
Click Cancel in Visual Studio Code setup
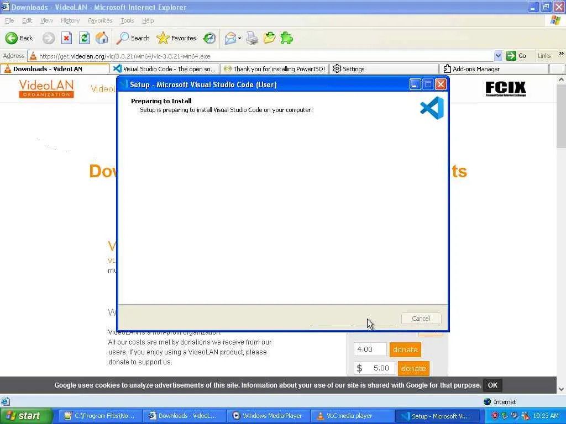[421, 319]
